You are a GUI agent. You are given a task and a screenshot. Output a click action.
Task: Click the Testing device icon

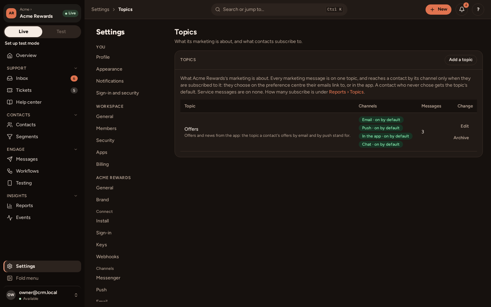point(10,183)
